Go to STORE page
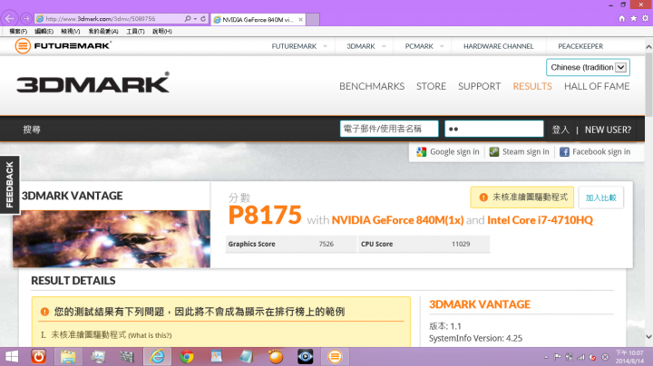Image resolution: width=653 pixels, height=366 pixels. coord(431,86)
